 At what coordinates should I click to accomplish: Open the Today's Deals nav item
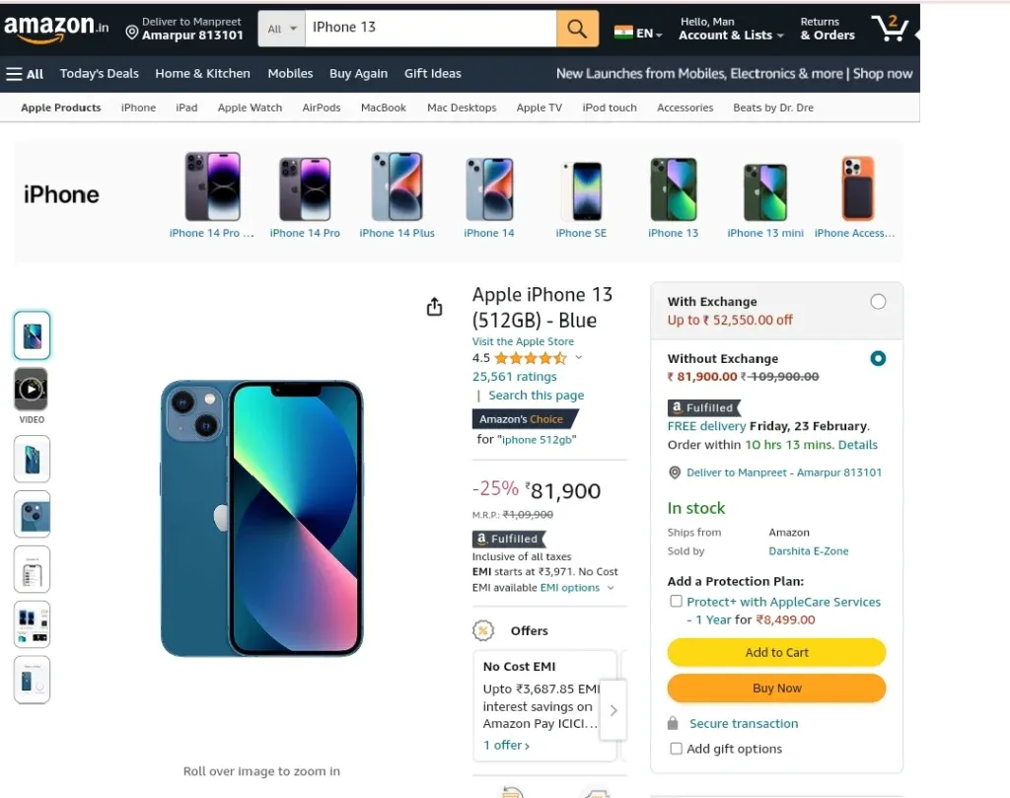click(100, 73)
